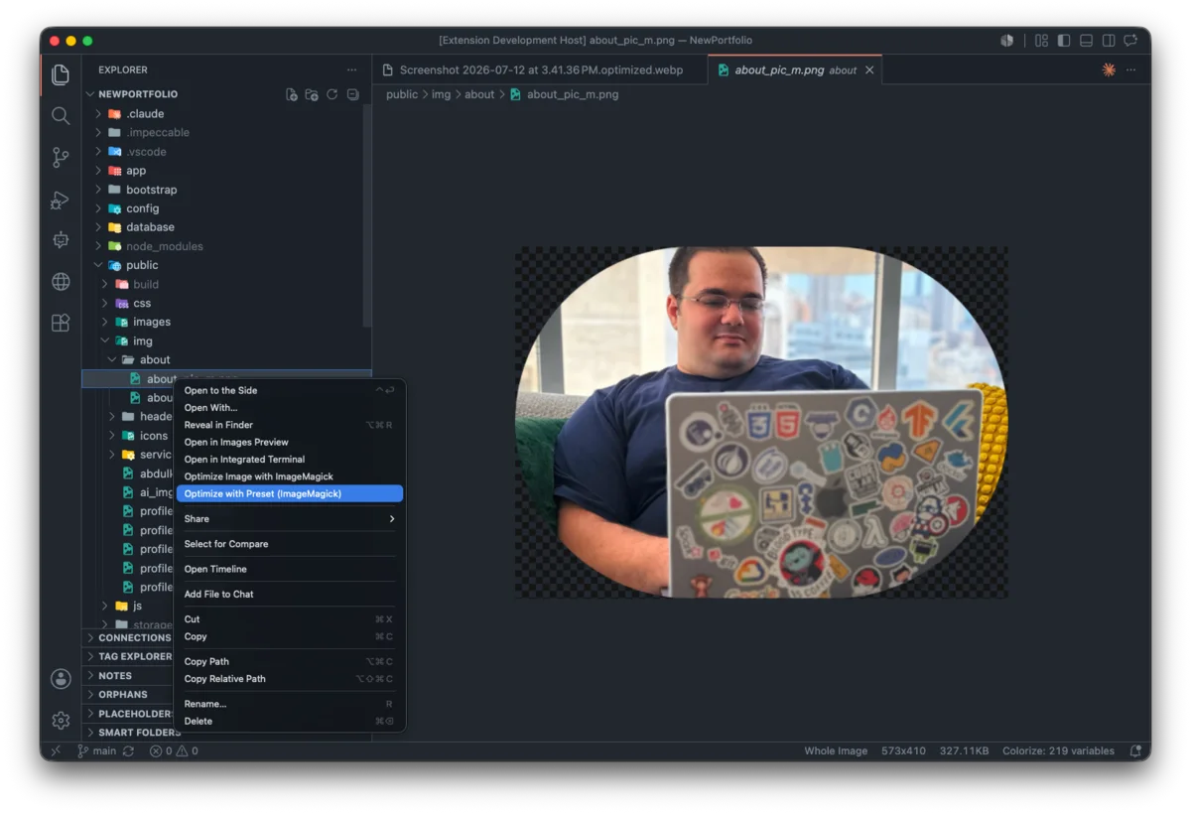This screenshot has height=814, width=1191.
Task: Select Open in Integrated Terminal
Action: click(x=289, y=460)
